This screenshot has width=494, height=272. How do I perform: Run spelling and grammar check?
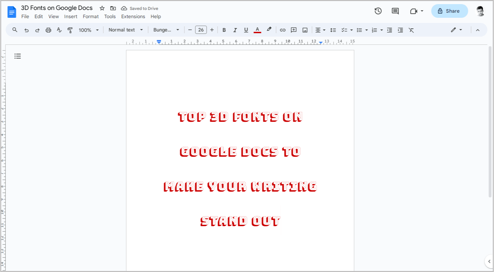tap(59, 30)
